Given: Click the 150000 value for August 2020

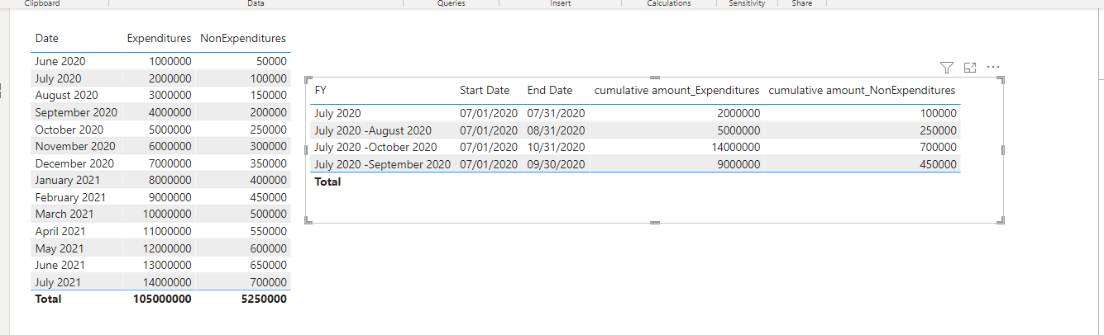Looking at the screenshot, I should click(268, 96).
